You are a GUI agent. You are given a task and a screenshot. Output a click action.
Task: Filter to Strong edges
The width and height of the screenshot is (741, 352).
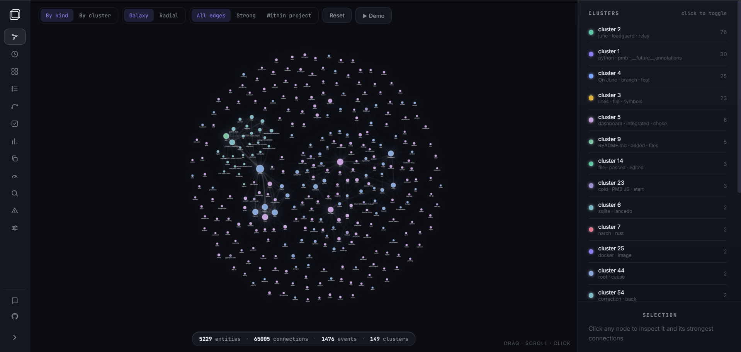pyautogui.click(x=246, y=15)
